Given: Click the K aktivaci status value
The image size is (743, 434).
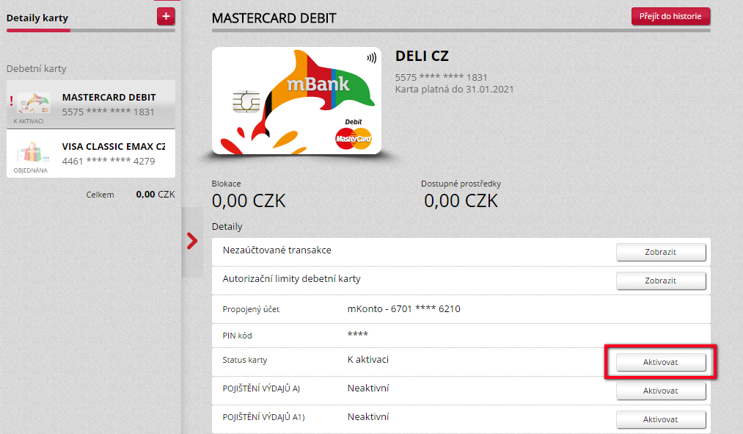Looking at the screenshot, I should [x=367, y=360].
